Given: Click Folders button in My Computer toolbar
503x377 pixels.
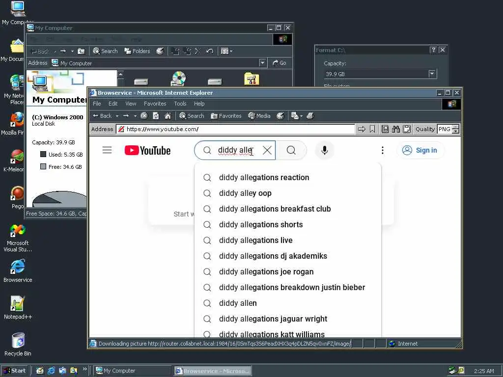Looking at the screenshot, I should point(138,51).
